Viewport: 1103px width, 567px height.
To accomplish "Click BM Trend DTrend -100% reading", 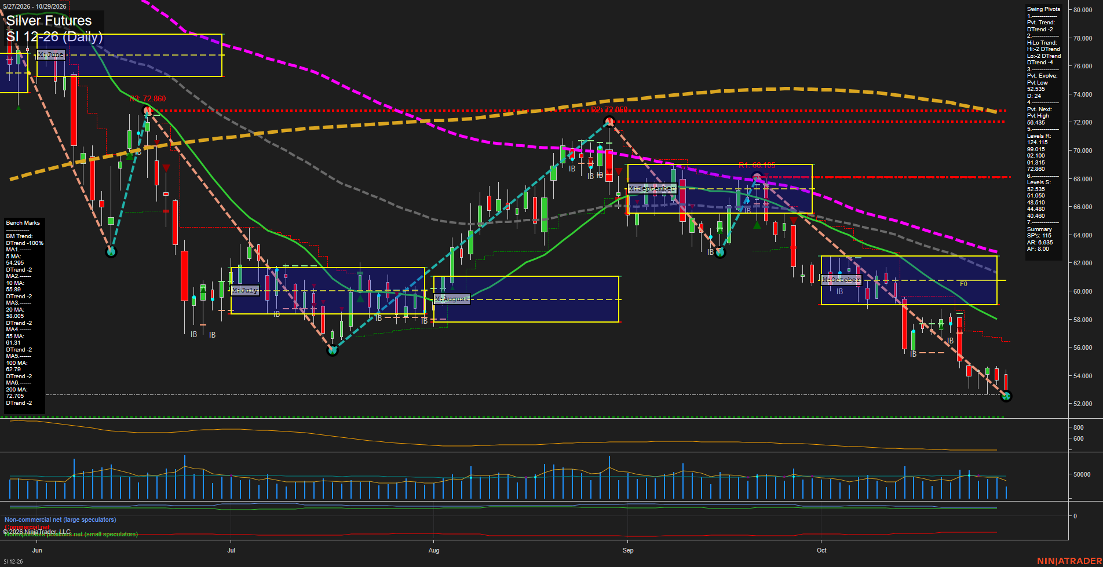I will 25,243.
